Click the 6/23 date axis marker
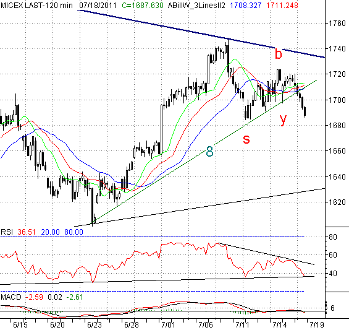Screen dimensions: 349x330 pyautogui.click(x=95, y=324)
